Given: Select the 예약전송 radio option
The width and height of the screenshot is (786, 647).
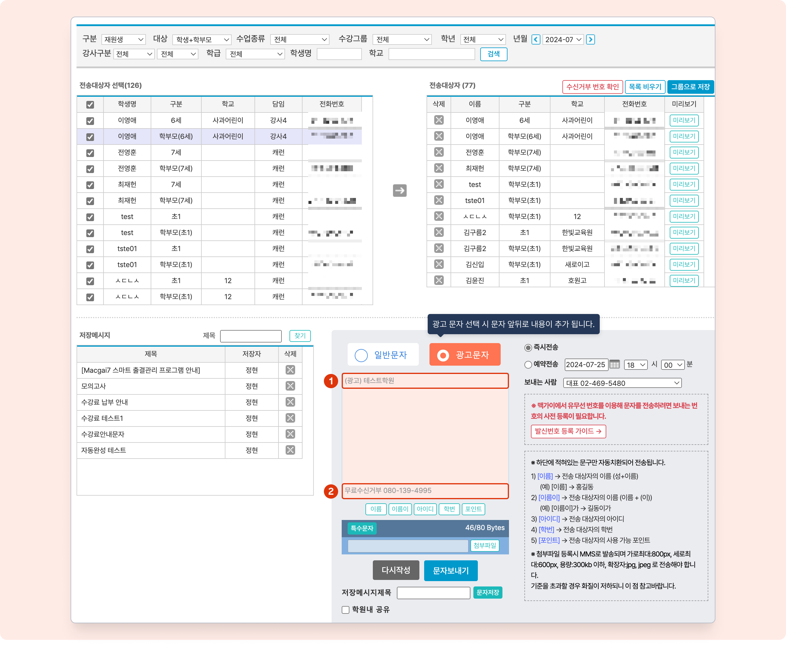Looking at the screenshot, I should 528,364.
